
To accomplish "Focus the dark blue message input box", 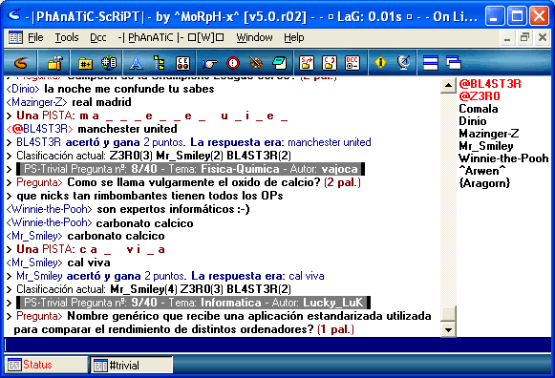I will coord(277,346).
